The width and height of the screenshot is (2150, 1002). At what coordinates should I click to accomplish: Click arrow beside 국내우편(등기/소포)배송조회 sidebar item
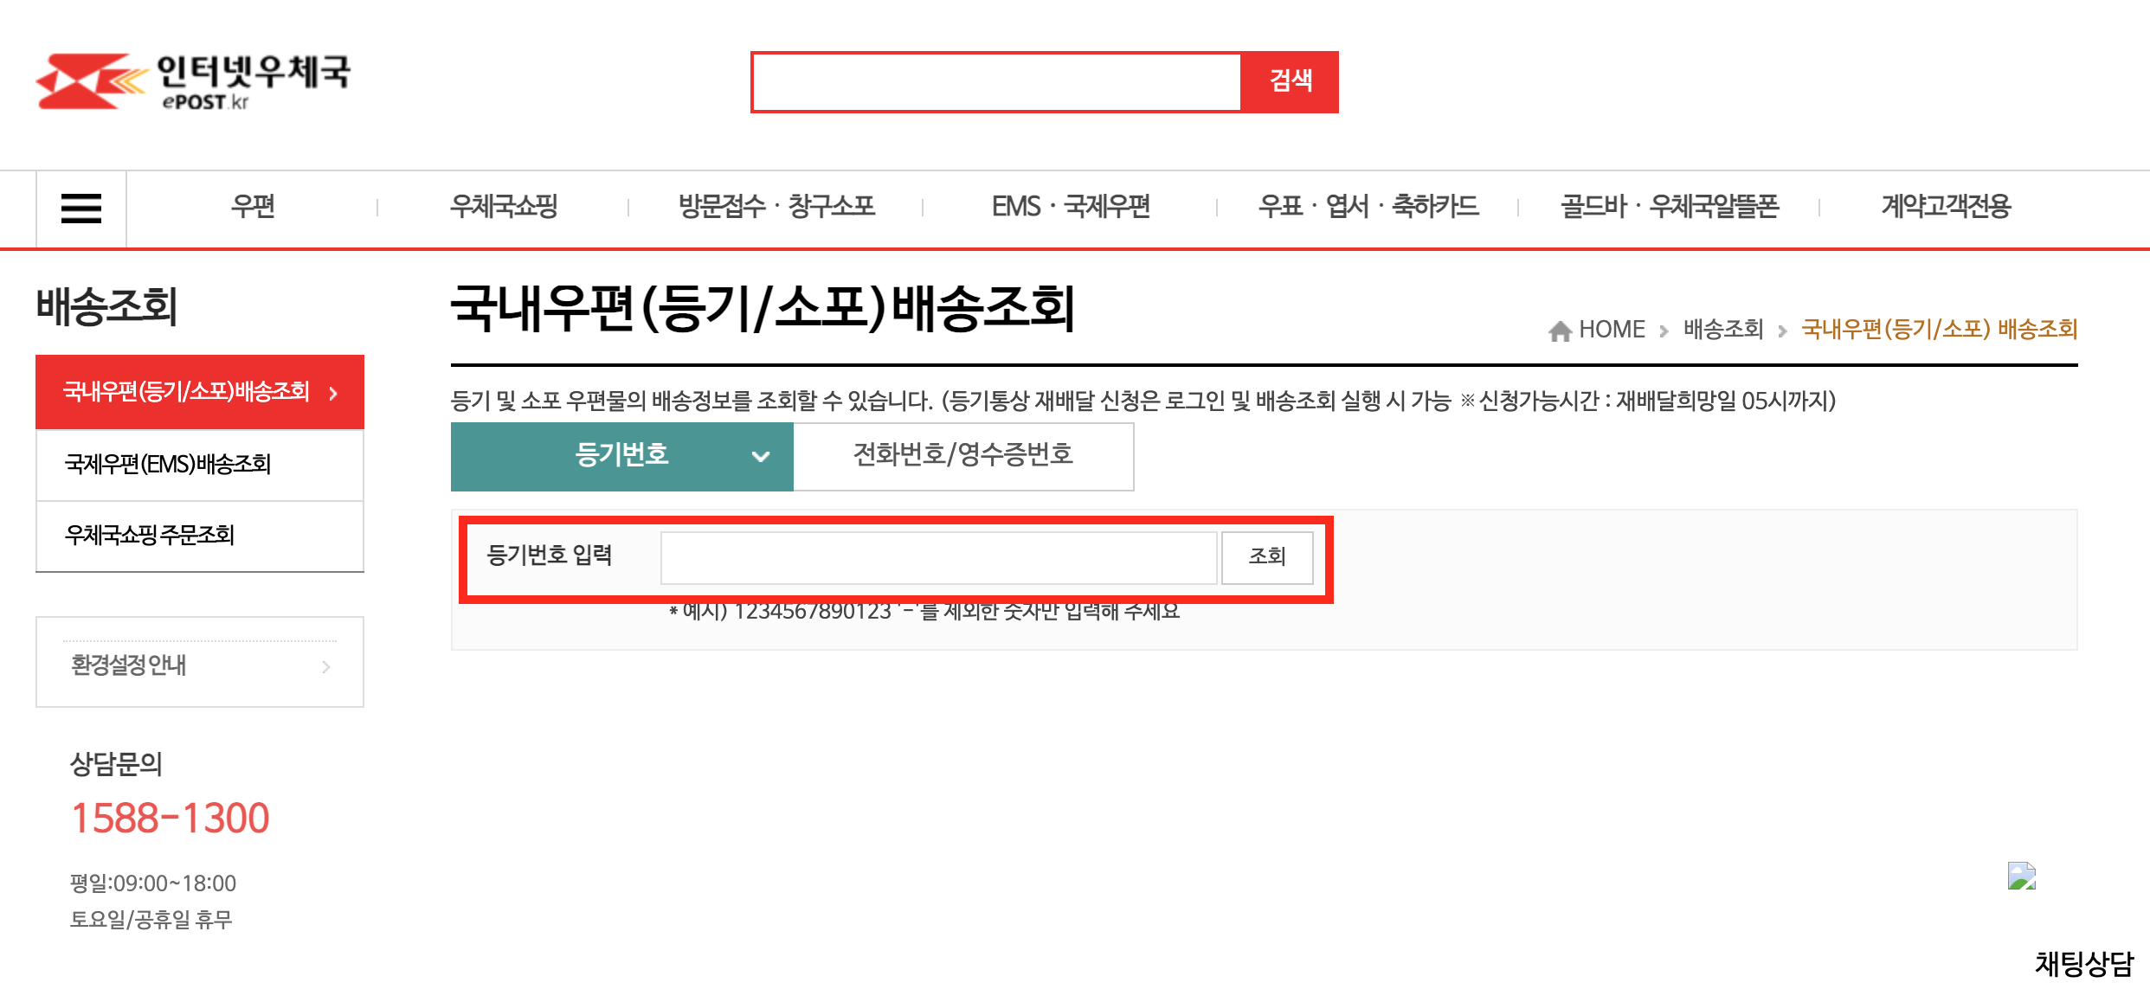click(x=333, y=394)
